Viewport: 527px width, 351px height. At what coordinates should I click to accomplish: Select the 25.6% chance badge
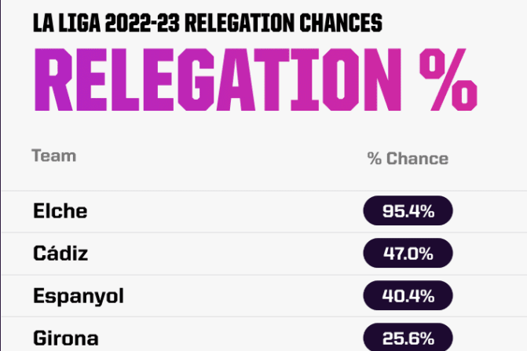(408, 338)
